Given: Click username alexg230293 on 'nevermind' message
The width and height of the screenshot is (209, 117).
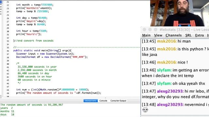Looking at the screenshot, I should (x=170, y=105).
